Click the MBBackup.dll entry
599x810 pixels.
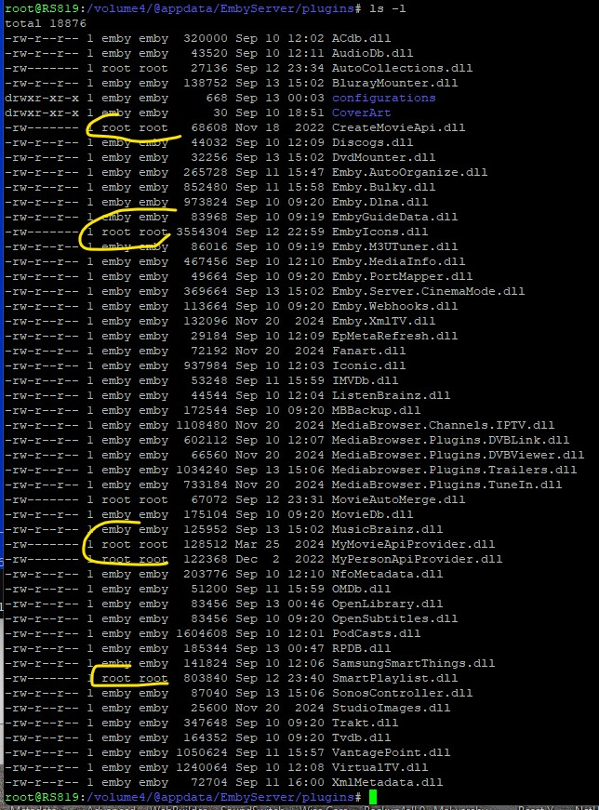coord(377,411)
